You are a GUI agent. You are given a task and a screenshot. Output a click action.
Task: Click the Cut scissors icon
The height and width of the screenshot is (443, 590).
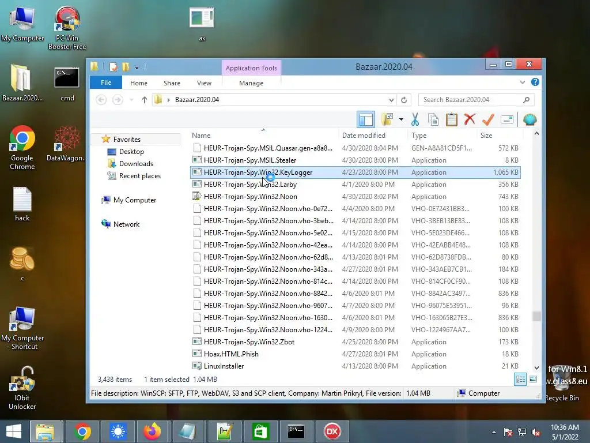415,120
